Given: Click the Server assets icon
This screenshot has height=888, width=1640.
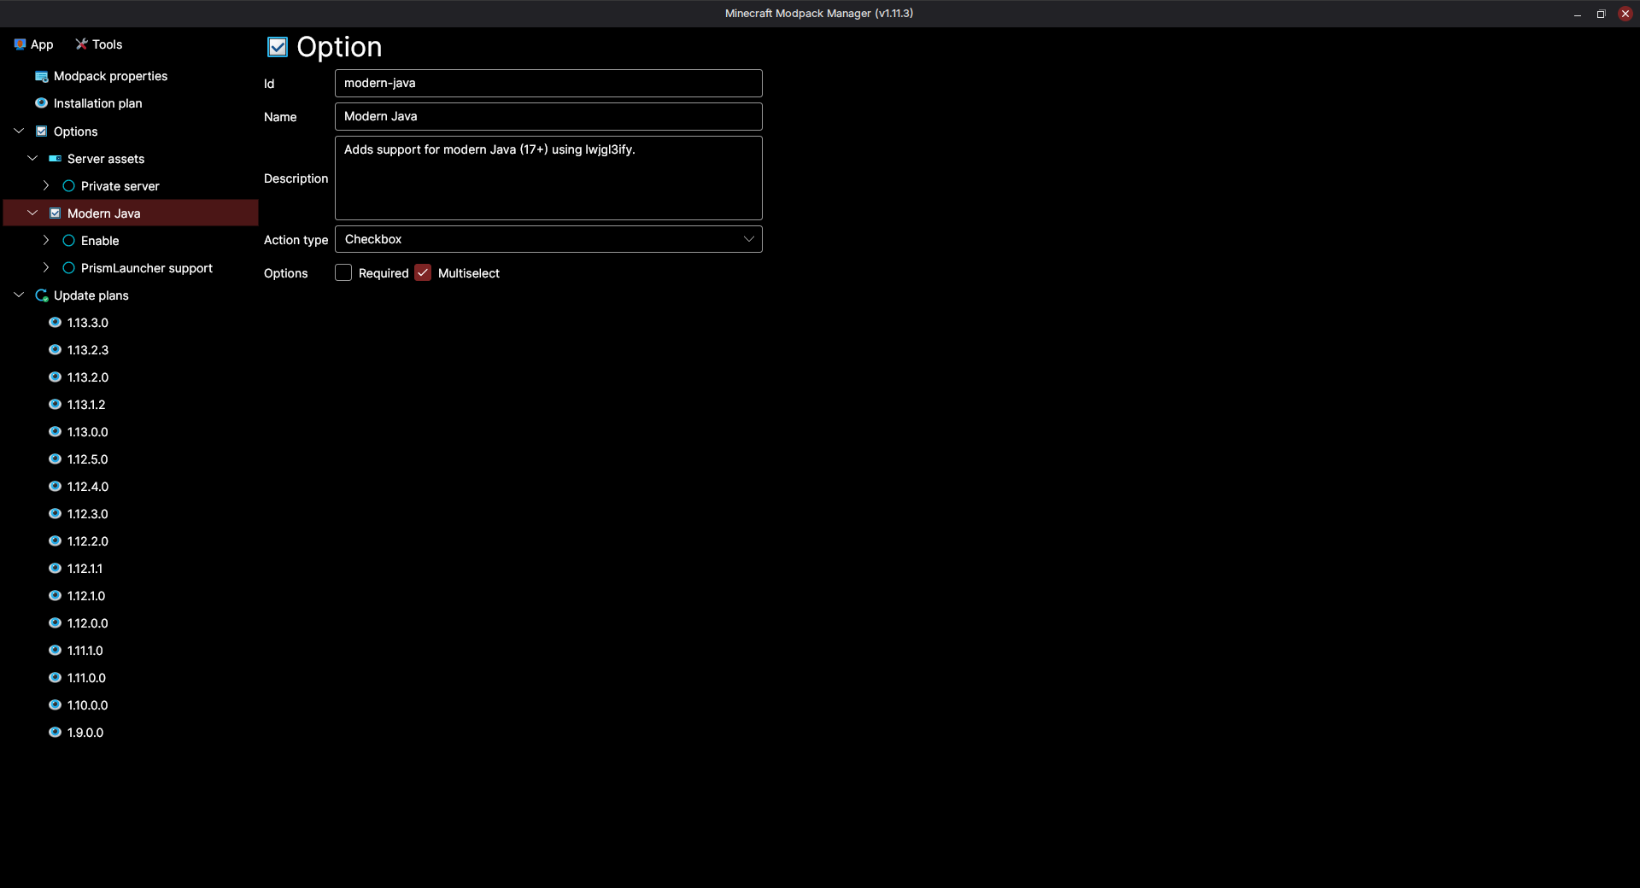Looking at the screenshot, I should point(55,159).
